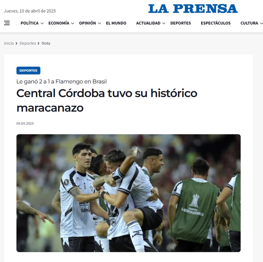The image size is (263, 262).
Task: Click the Central Córdoba article headline
Action: tap(107, 100)
